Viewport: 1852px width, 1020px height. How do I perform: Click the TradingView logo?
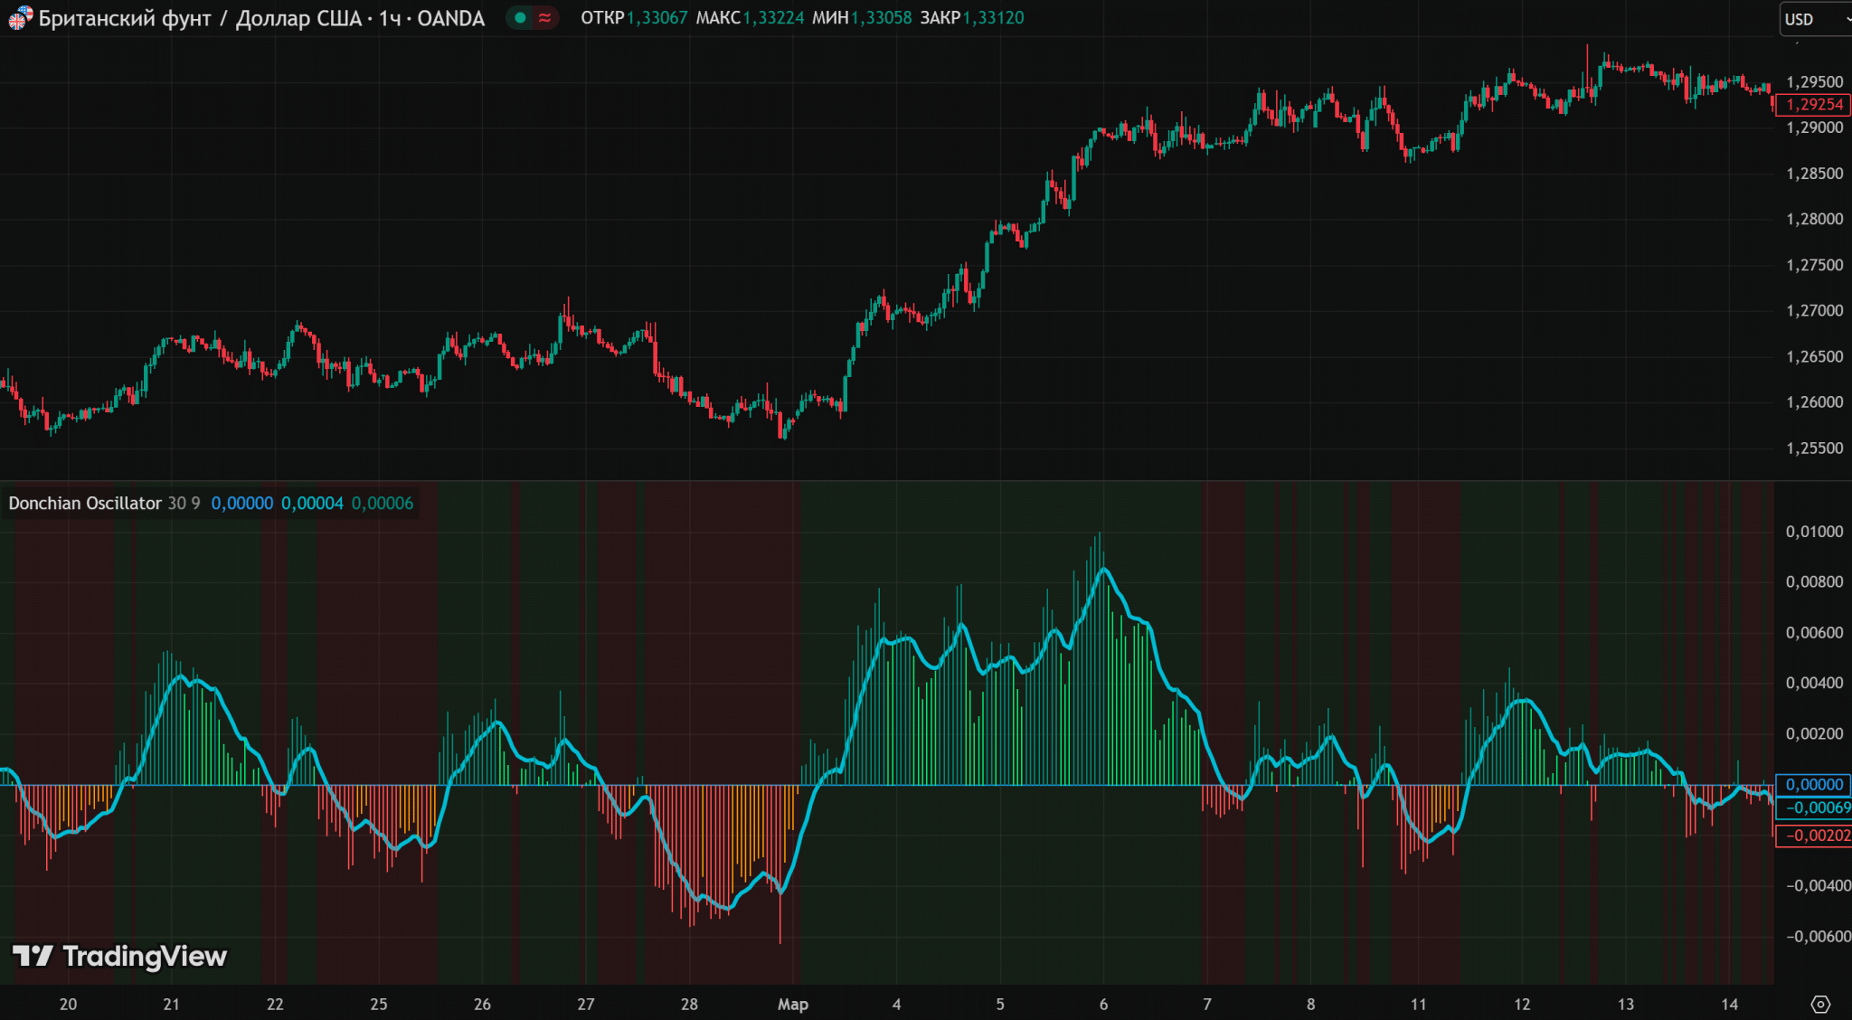coord(119,956)
